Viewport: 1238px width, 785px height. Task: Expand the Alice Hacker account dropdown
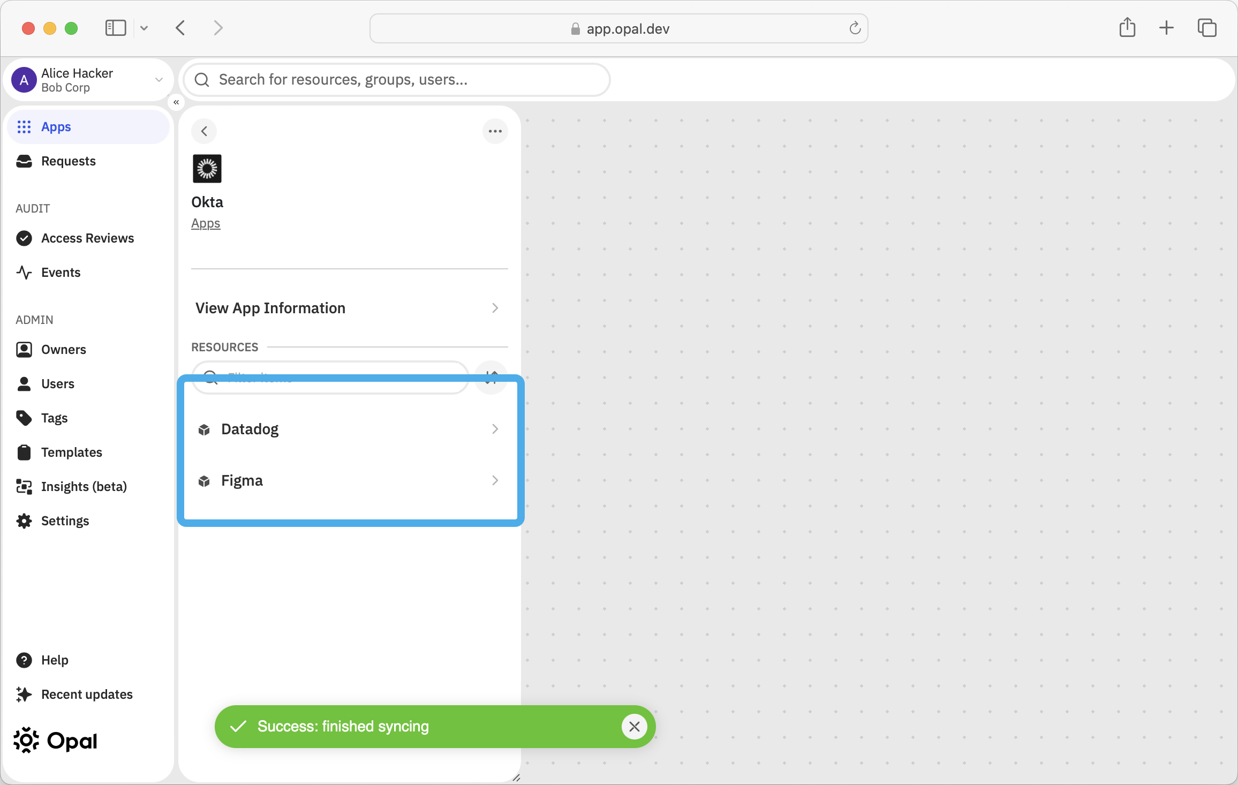[x=159, y=80]
